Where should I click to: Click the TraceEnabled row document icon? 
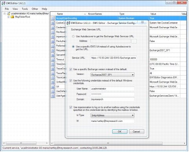(x=53, y=69)
